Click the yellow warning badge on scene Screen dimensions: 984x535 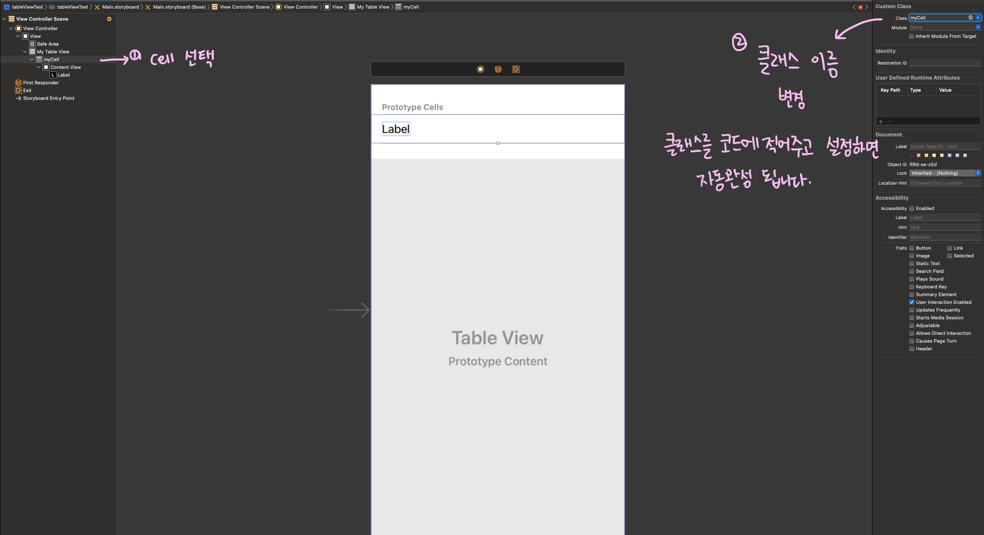click(x=109, y=19)
